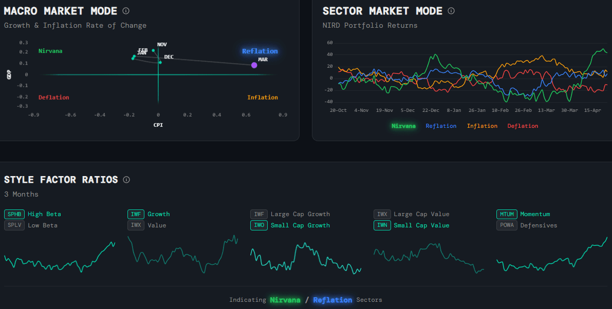
Task: Hide the Nirvana series in legend
Action: (x=404, y=126)
